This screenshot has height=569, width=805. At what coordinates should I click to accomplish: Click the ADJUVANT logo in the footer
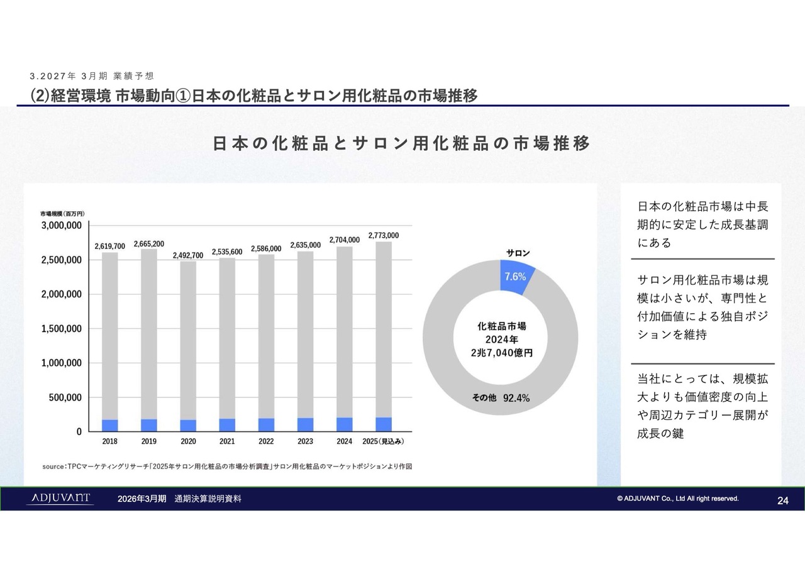click(x=60, y=499)
